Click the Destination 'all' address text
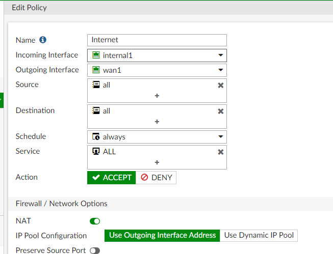This screenshot has height=254, width=333. click(x=107, y=111)
